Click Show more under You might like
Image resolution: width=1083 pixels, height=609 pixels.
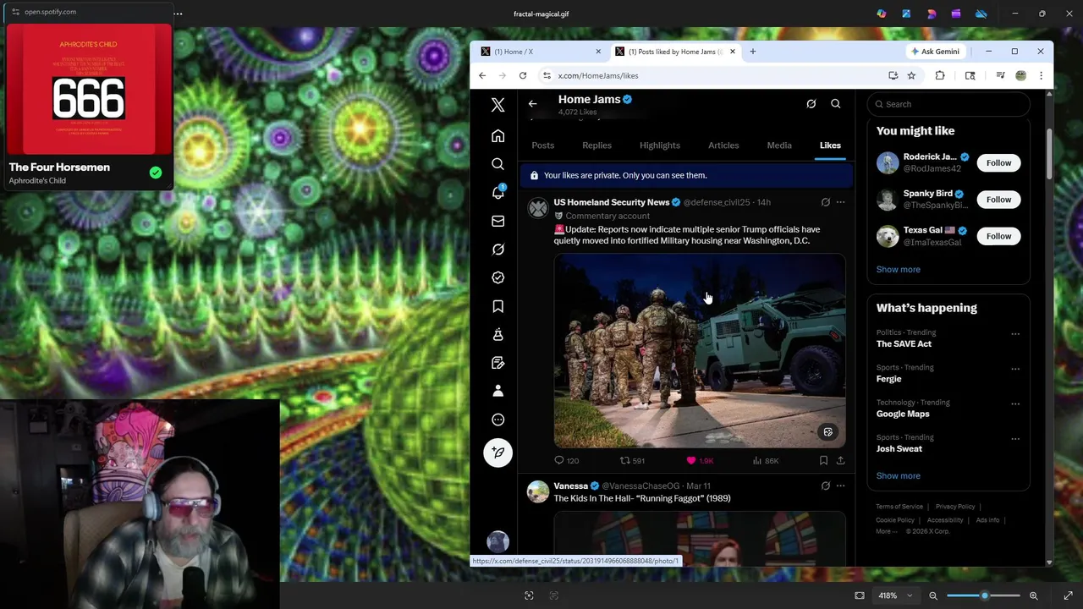898,269
